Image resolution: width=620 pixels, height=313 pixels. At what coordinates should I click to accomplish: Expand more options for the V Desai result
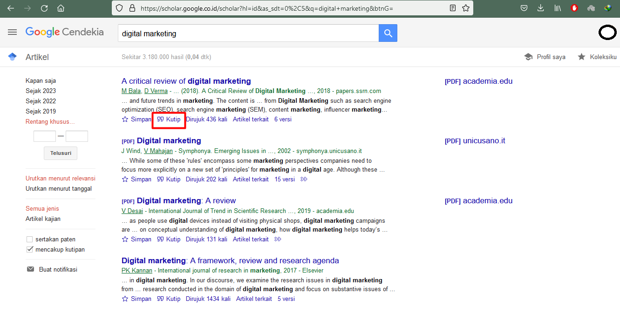[278, 240]
